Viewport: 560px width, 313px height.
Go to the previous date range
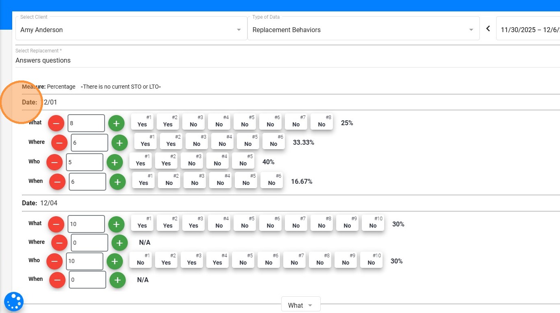(488, 29)
